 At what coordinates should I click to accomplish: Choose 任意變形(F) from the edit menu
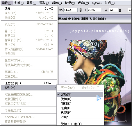coord(29,83)
